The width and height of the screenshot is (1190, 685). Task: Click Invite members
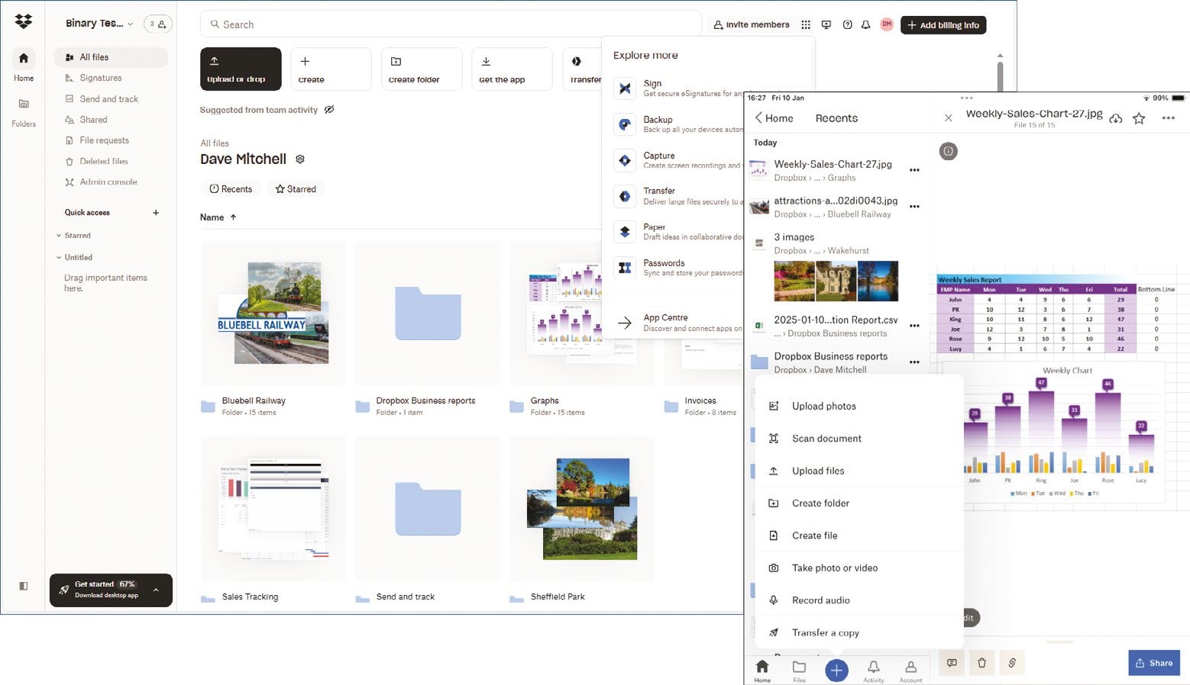752,24
